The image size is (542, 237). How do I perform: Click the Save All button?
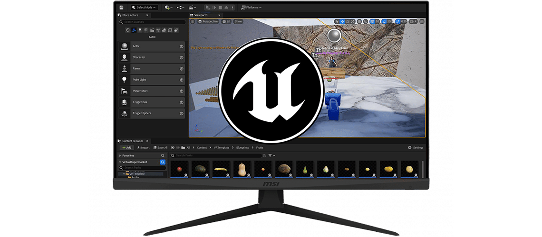tap(160, 148)
